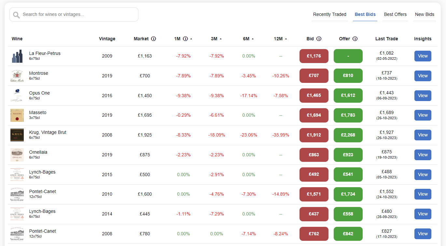
Task: View insights for Lynch-Bages 2015
Action: [x=423, y=175]
